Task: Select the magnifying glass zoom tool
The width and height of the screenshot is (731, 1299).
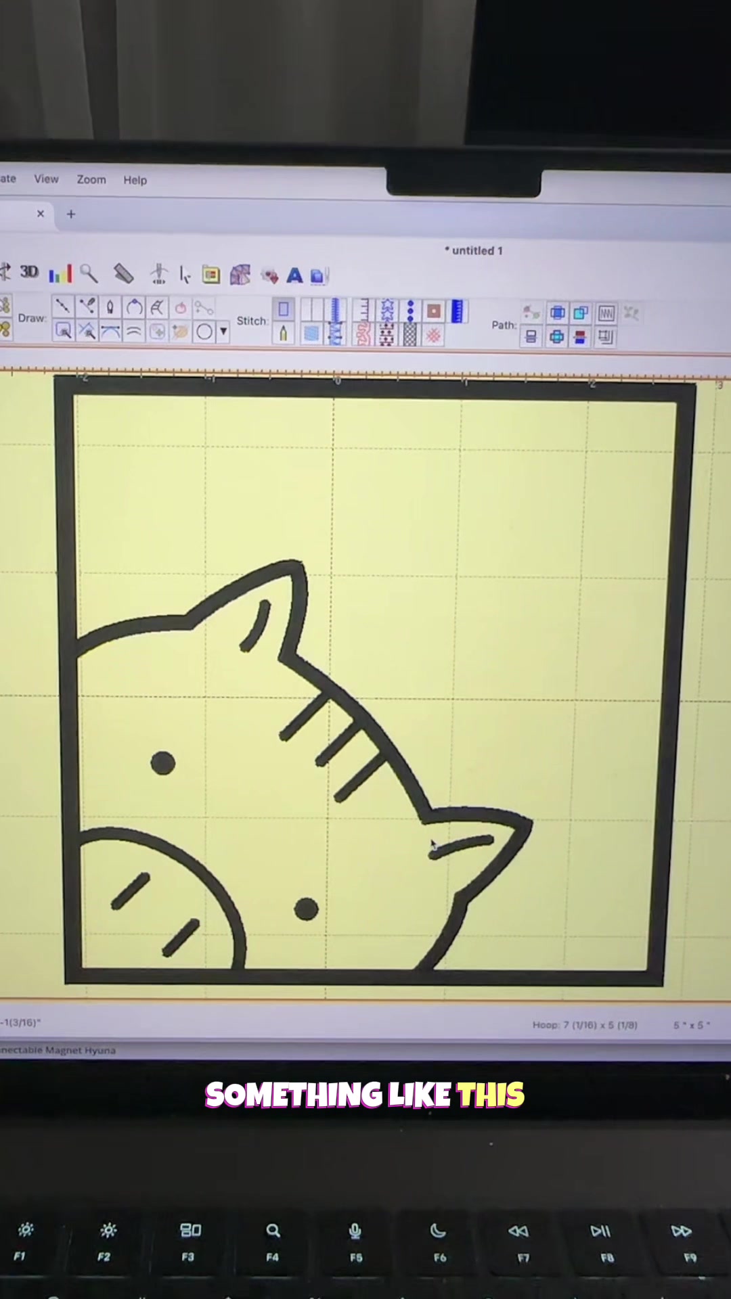Action: click(x=89, y=273)
